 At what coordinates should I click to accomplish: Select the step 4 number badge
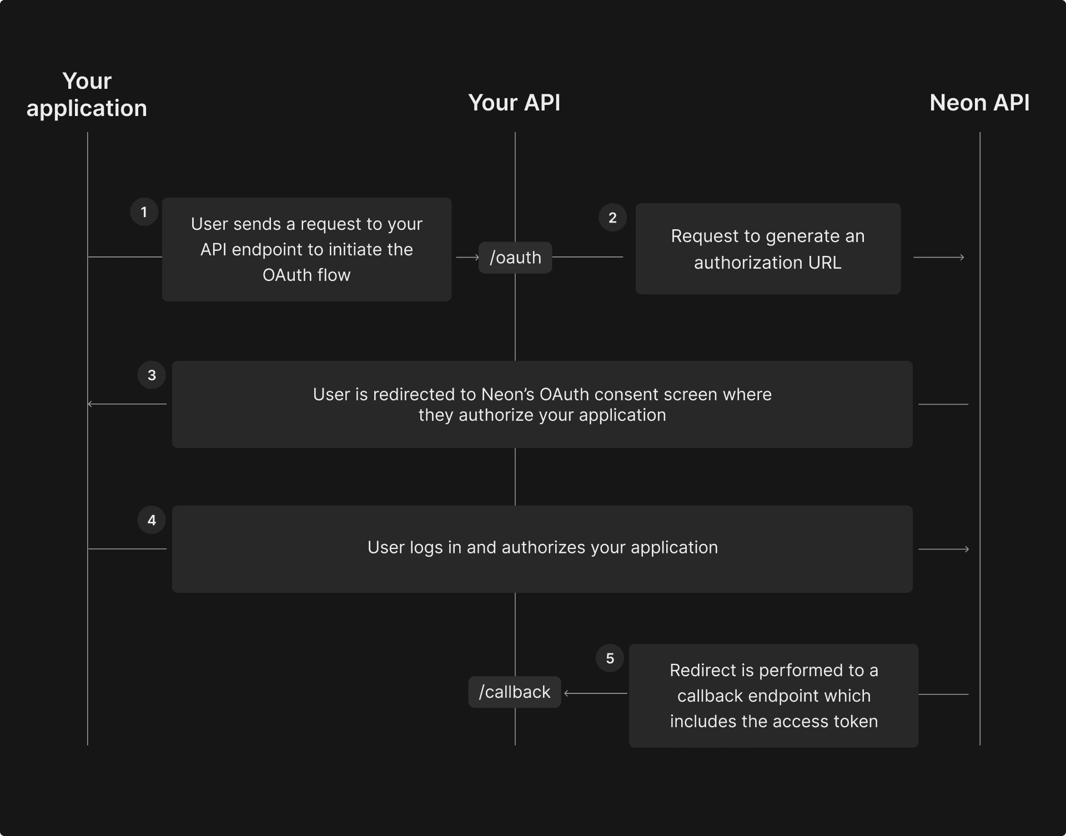click(152, 520)
